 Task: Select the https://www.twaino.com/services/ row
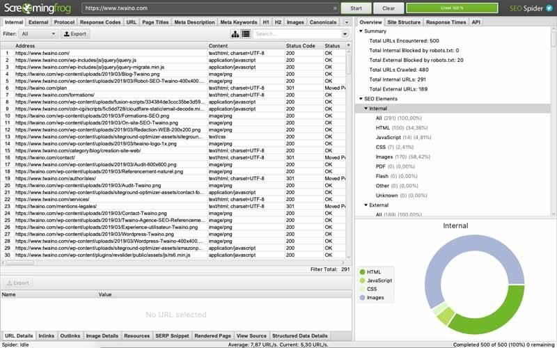tap(173, 199)
